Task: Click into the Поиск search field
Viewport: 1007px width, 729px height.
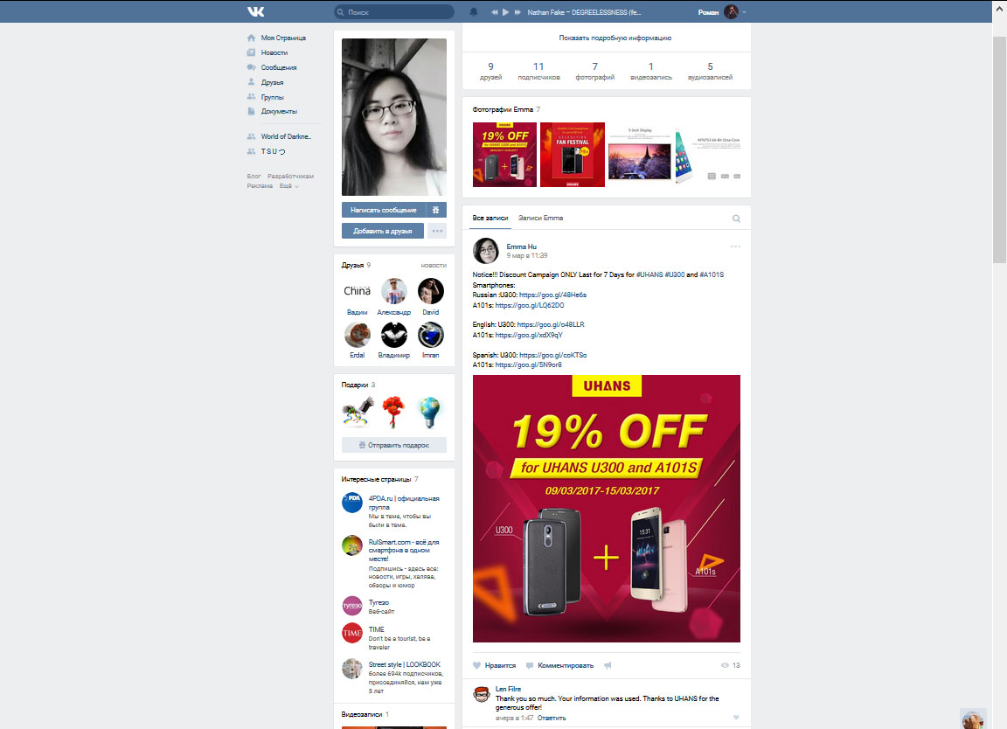Action: pyautogui.click(x=393, y=11)
